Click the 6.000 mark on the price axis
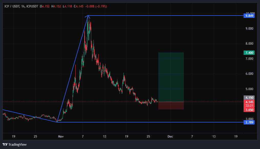The image size is (260, 149). pos(249,74)
